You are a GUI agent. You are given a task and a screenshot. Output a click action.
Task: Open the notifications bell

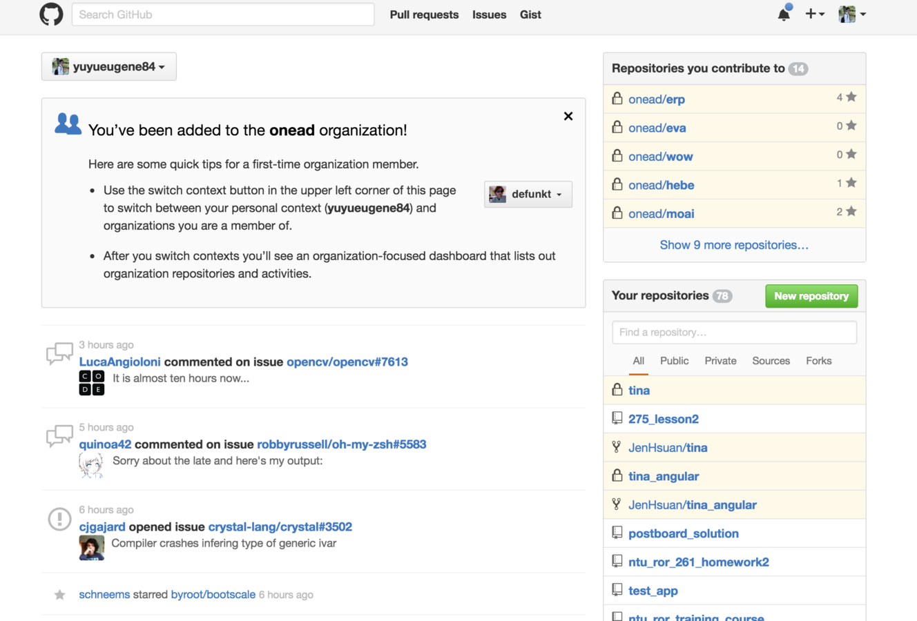pos(784,14)
